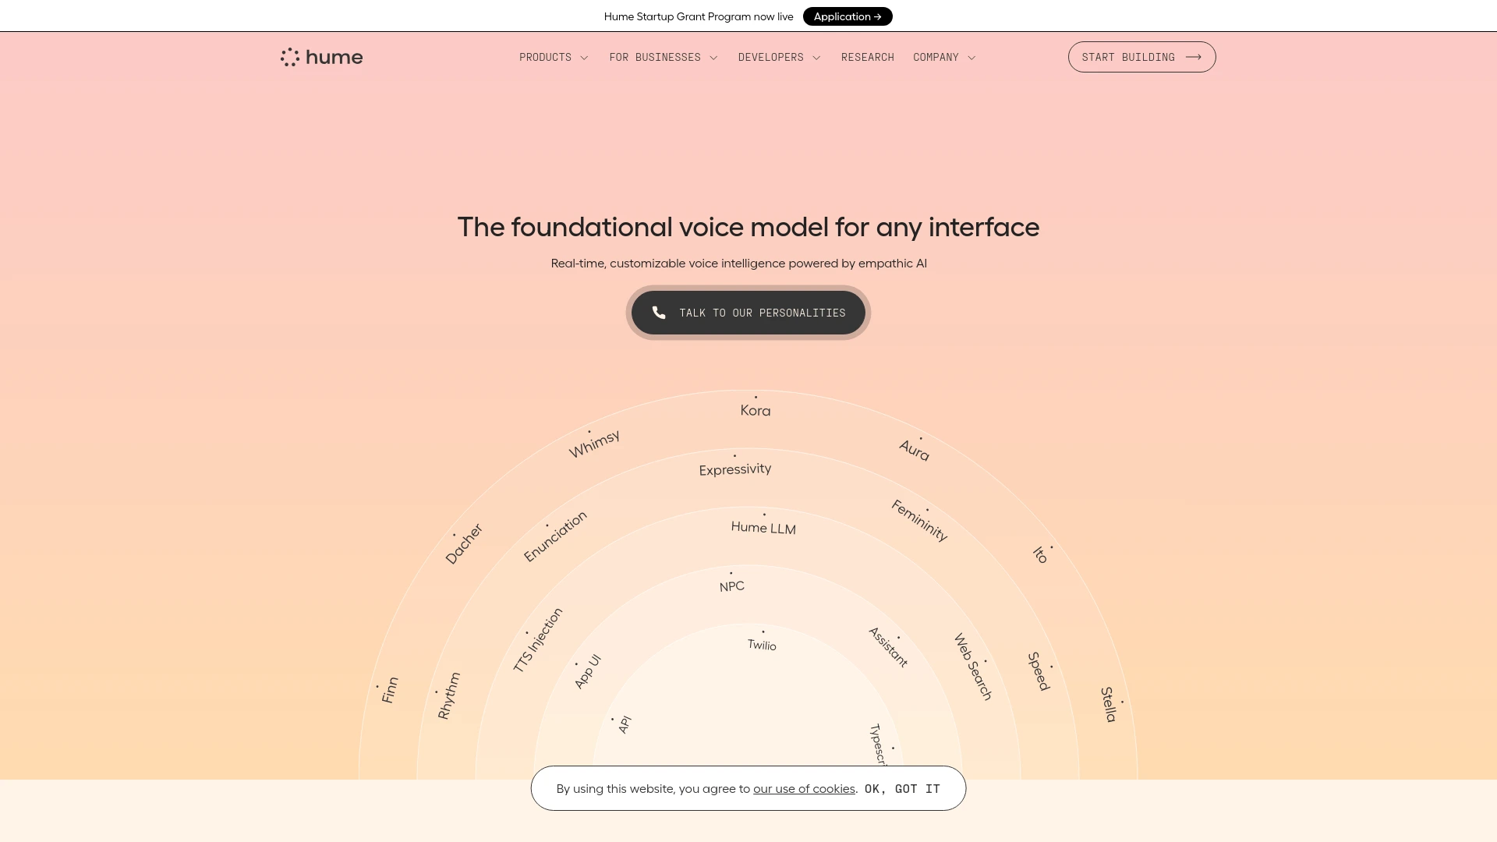Open the our use of cookies link

click(803, 788)
